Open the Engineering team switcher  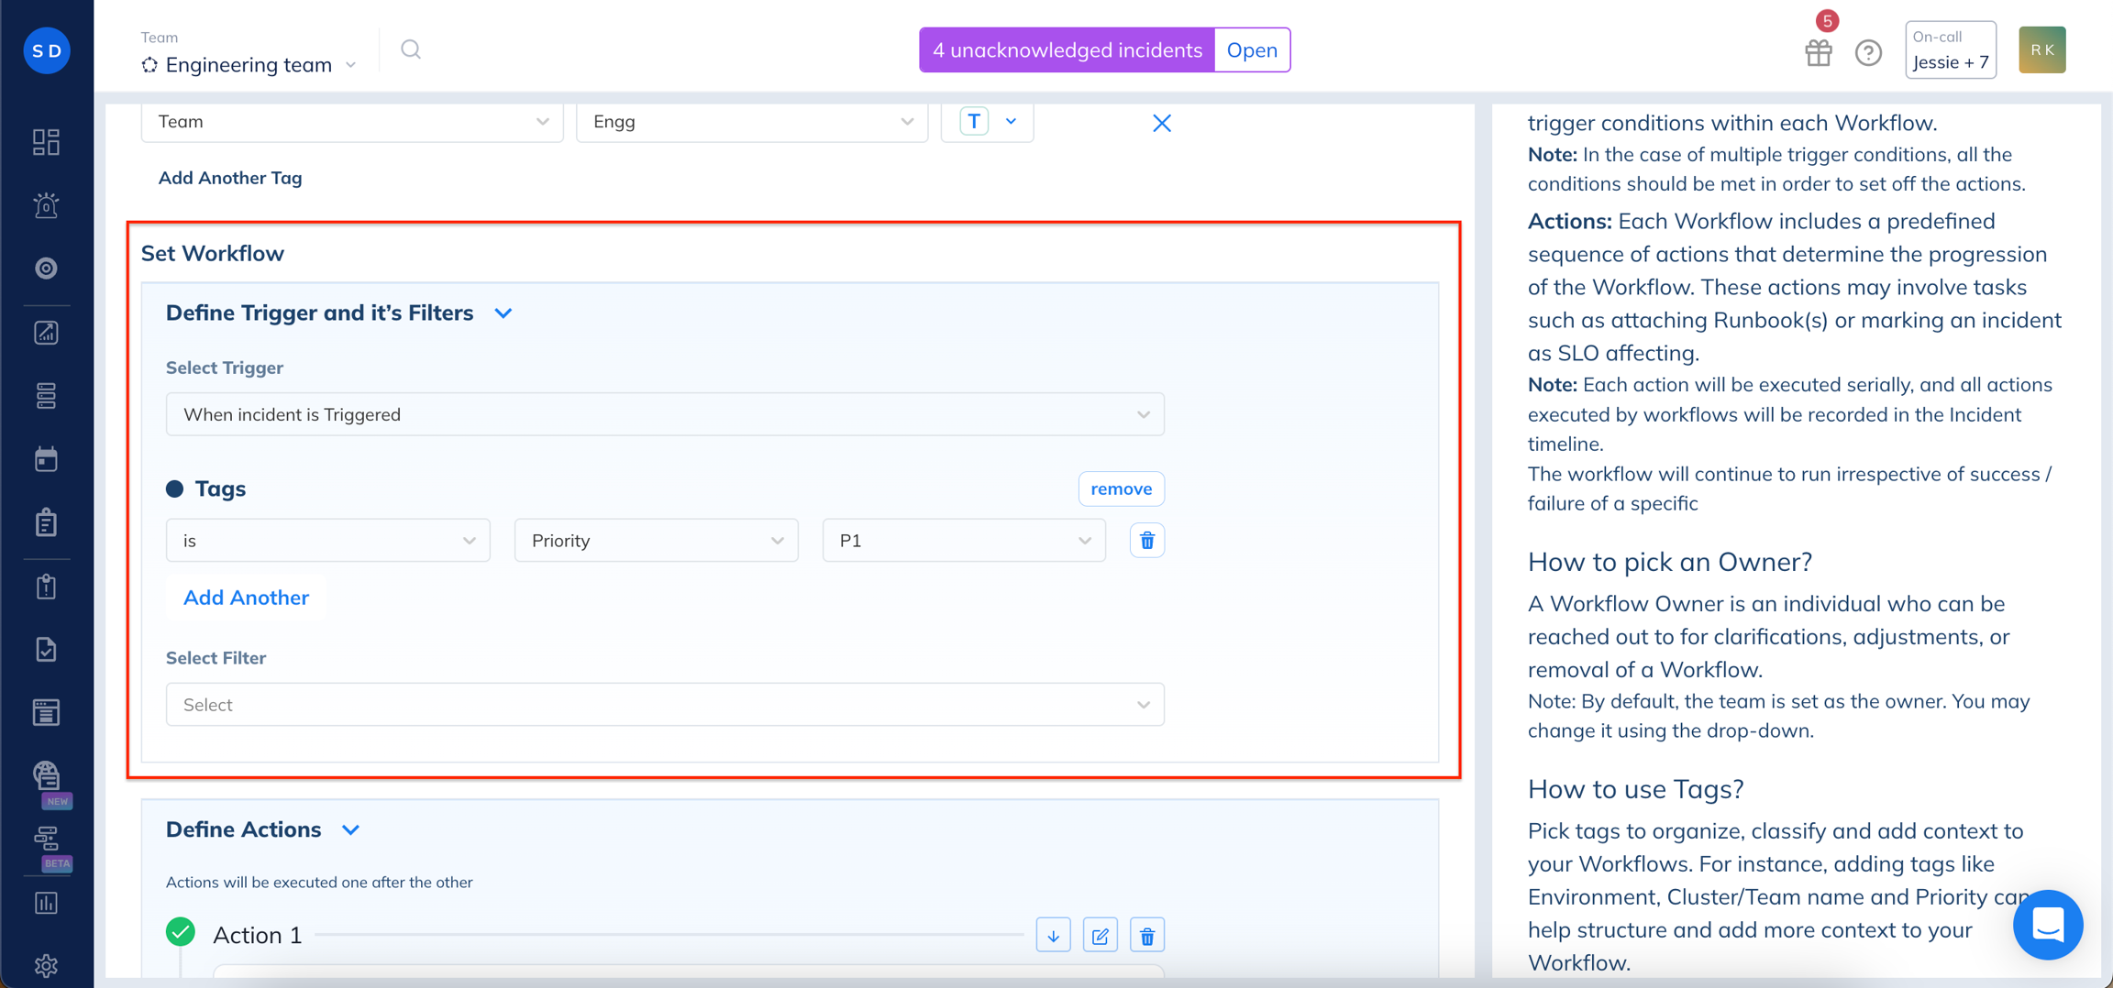click(x=249, y=65)
